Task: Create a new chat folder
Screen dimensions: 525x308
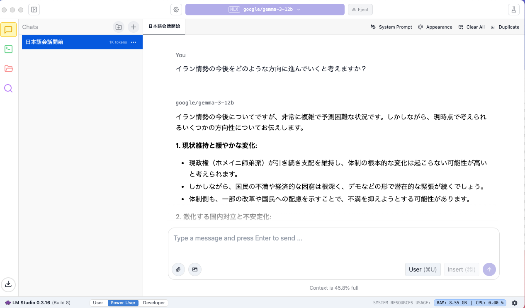Action: point(119,27)
